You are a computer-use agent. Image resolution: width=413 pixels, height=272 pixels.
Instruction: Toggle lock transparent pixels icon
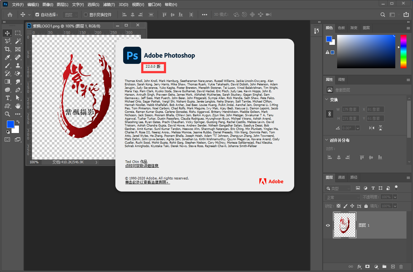click(x=339, y=206)
